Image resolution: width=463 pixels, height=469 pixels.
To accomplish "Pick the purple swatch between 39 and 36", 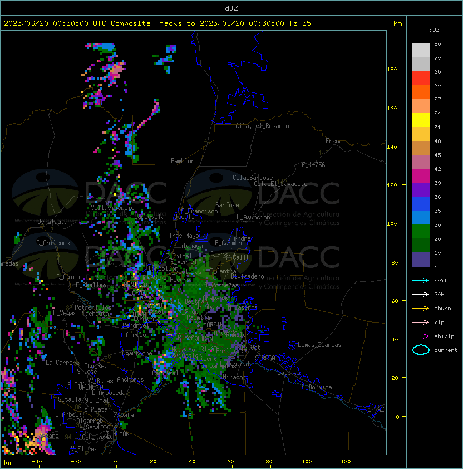I will (x=421, y=189).
